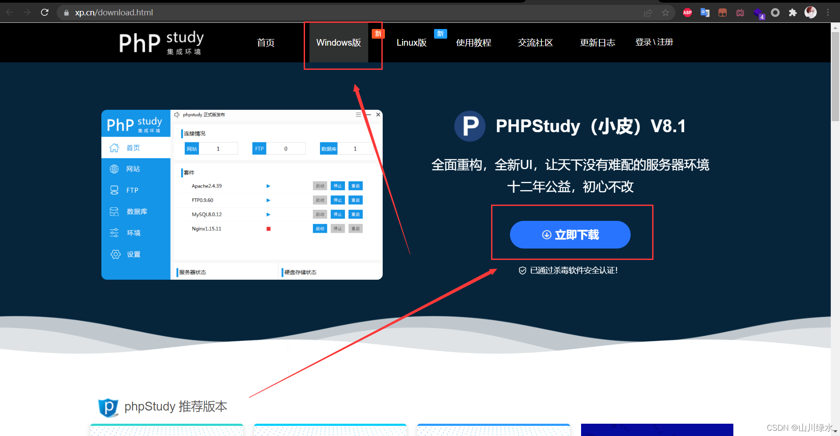Open the 更新日志 nav item
This screenshot has width=840, height=436.
597,43
